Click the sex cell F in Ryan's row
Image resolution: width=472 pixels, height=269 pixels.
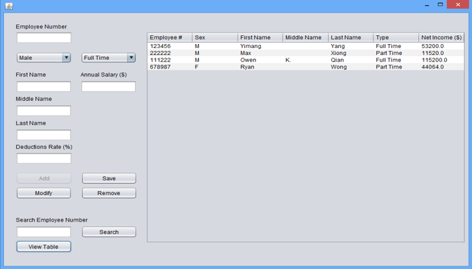tap(215, 66)
